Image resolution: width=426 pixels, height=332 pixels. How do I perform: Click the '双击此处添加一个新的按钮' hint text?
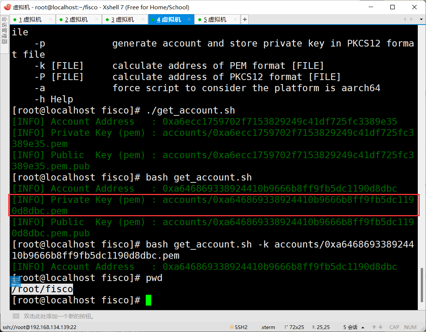59,316
